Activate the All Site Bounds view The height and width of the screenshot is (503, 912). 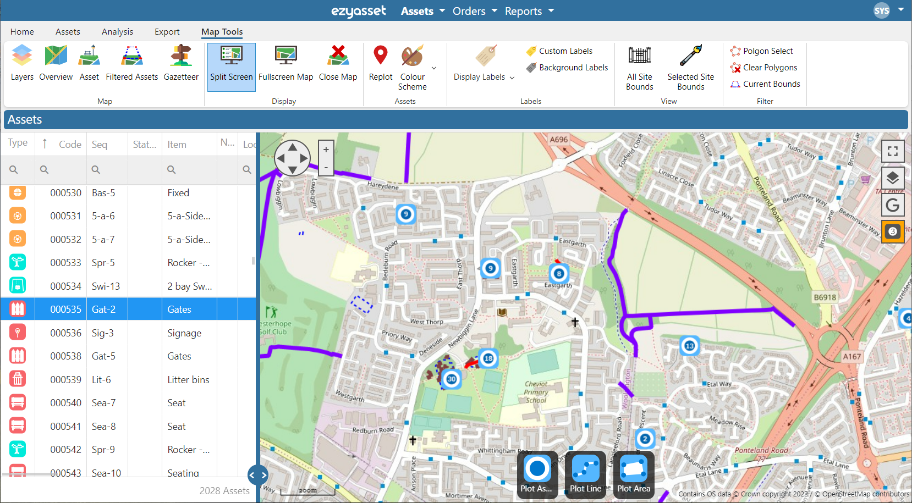(x=639, y=66)
